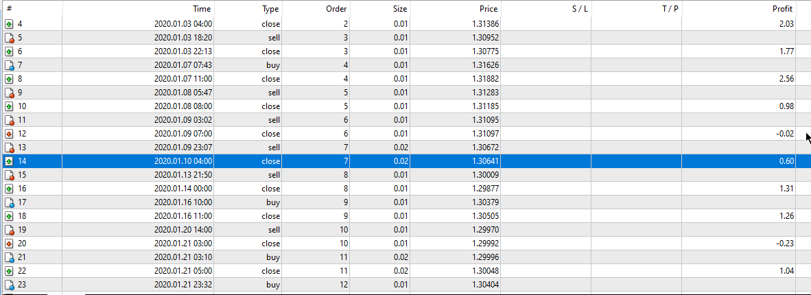811x295 pixels.
Task: Click price 1.30641 in highlighted row
Action: [484, 161]
